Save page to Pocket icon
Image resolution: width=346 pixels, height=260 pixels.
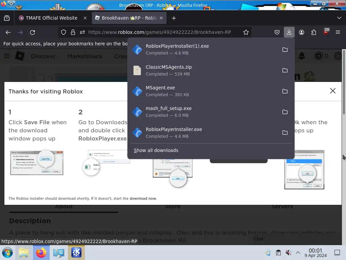tap(277, 32)
